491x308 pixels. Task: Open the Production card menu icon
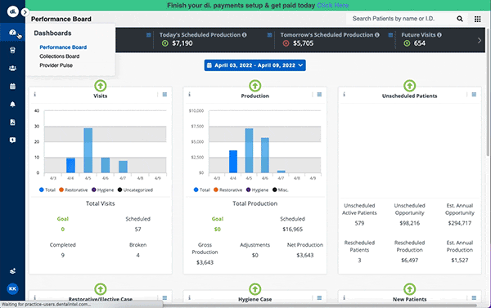tap(319, 95)
